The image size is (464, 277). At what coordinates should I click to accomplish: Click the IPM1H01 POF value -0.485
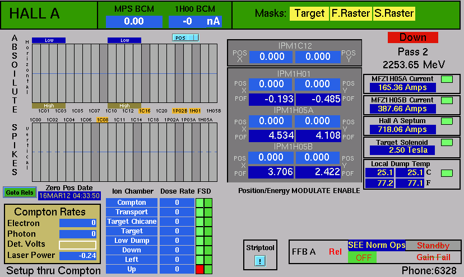pyautogui.click(x=318, y=100)
